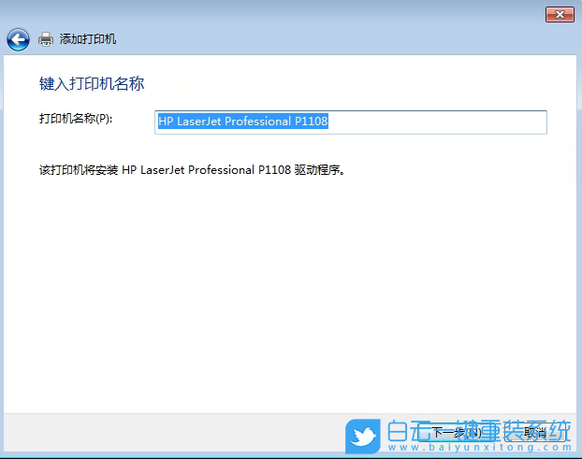Screen dimensions: 582x459
Task: Click the blue bird watermark logo
Action: 363,437
